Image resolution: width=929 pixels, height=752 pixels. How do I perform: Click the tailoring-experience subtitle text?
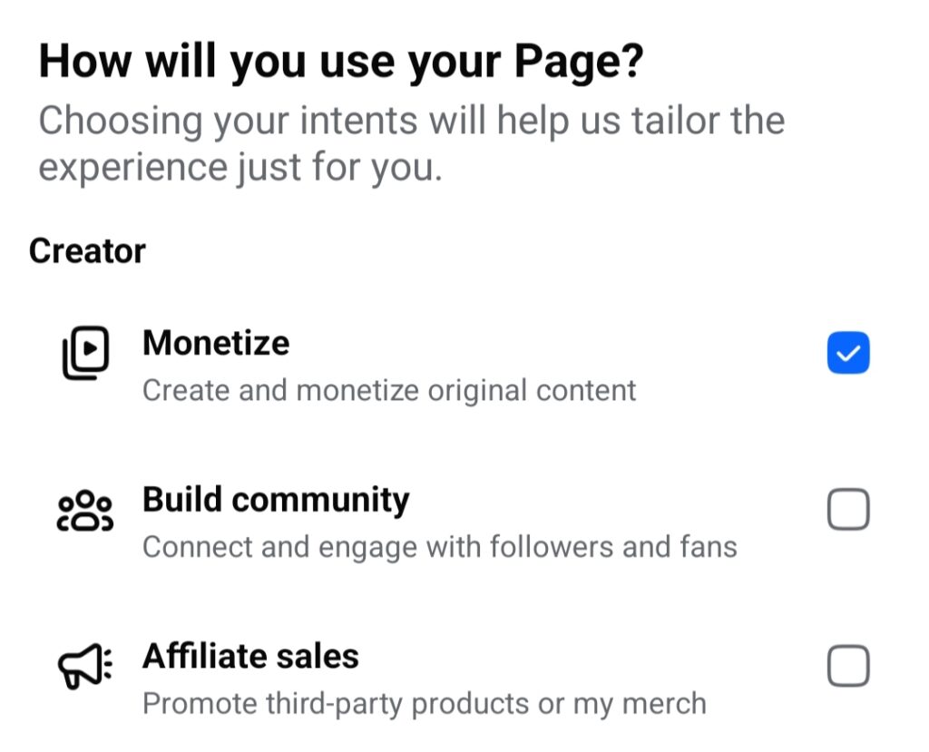coord(408,142)
